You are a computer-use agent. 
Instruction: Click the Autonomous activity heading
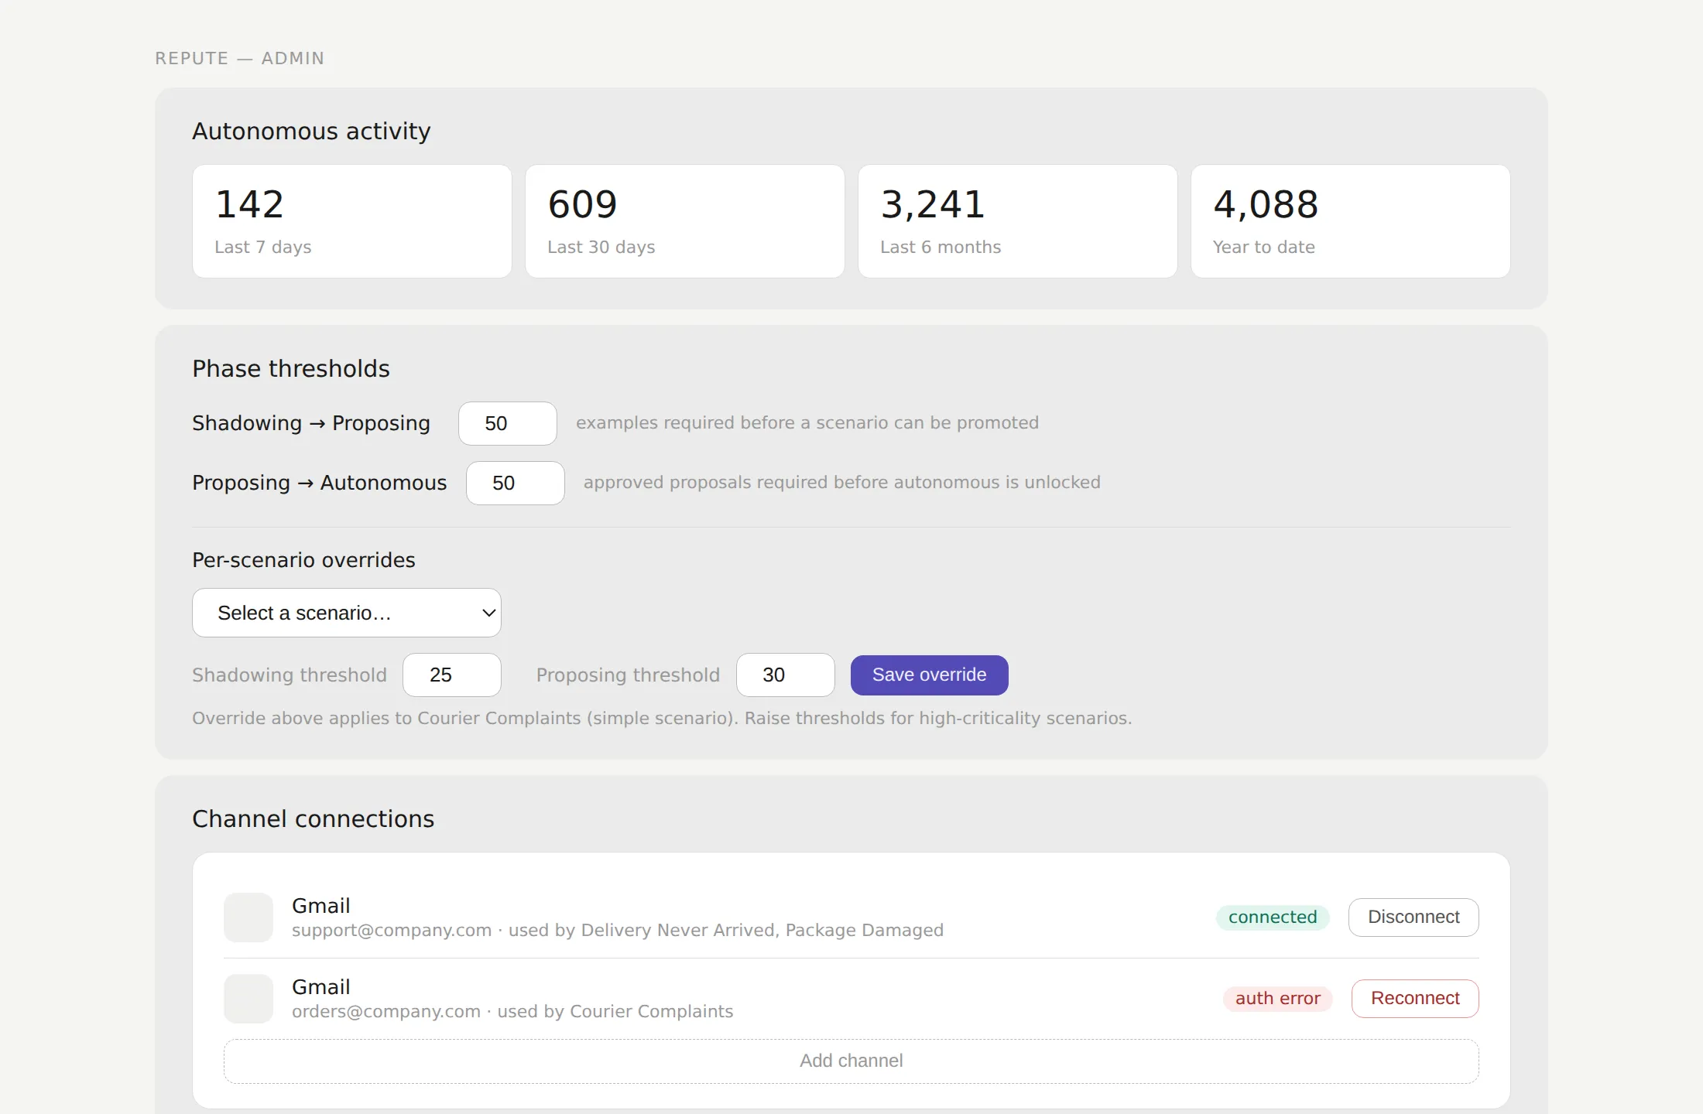click(311, 132)
